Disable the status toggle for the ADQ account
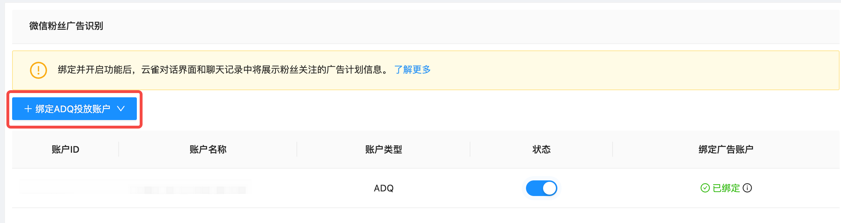Screen dimensions: 841x223 pyautogui.click(x=542, y=188)
